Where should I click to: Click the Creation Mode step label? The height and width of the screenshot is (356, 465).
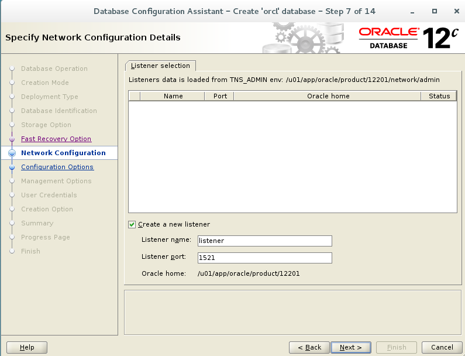pos(45,83)
